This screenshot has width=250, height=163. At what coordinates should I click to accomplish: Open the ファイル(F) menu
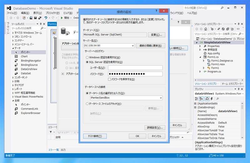pyautogui.click(x=12, y=13)
